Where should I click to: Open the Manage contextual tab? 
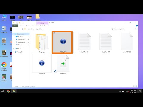point(42,23)
